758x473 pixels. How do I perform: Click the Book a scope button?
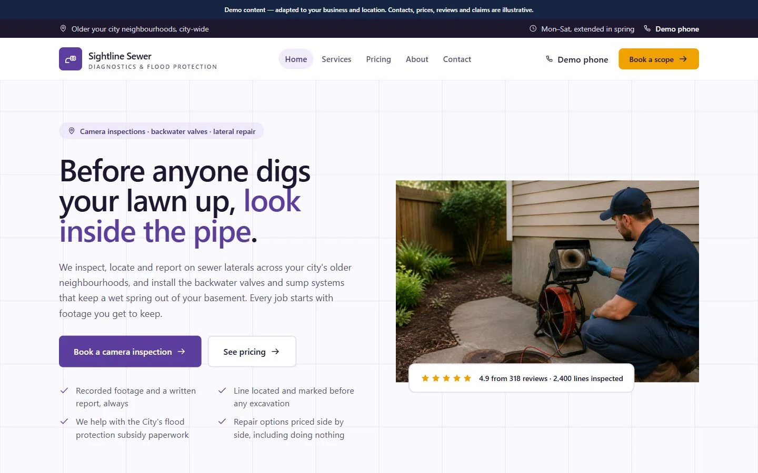659,59
